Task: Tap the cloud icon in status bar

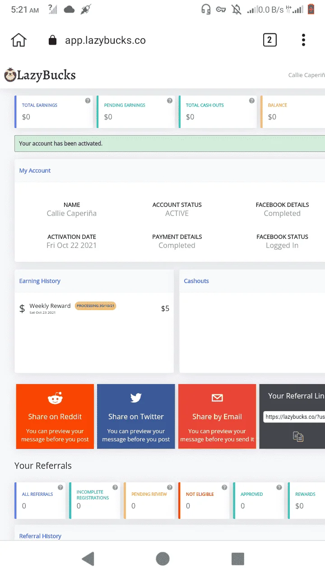Action: pyautogui.click(x=69, y=9)
